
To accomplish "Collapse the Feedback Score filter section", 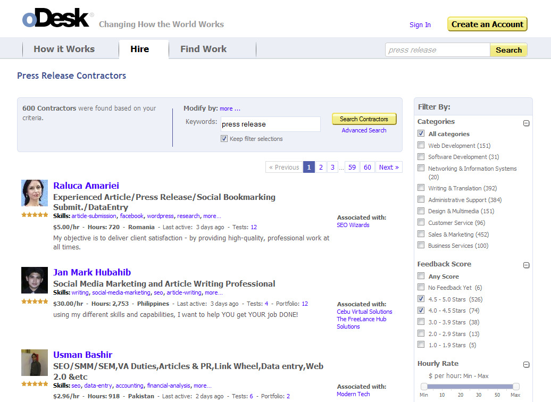I will click(x=526, y=265).
